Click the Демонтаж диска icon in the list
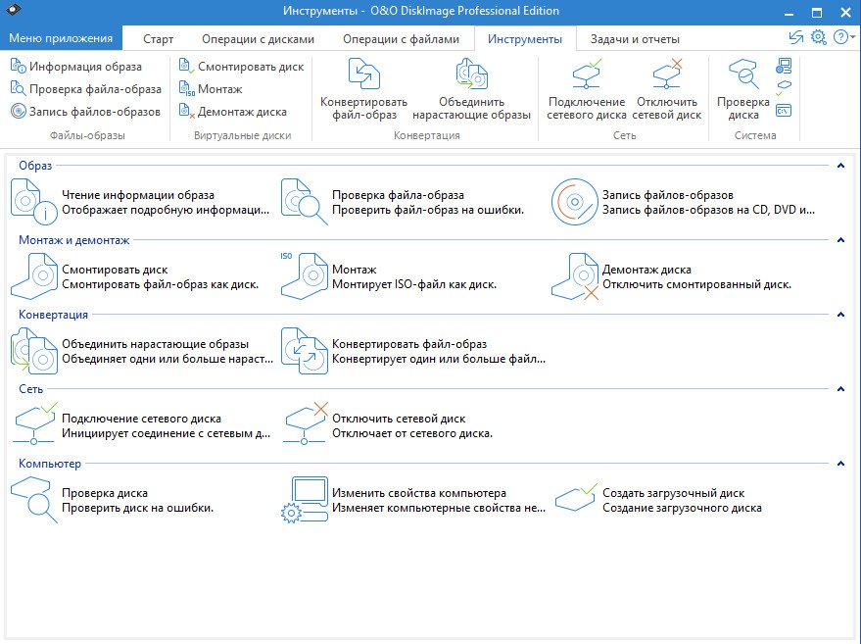Viewport: 861px width, 644px height. click(x=575, y=276)
